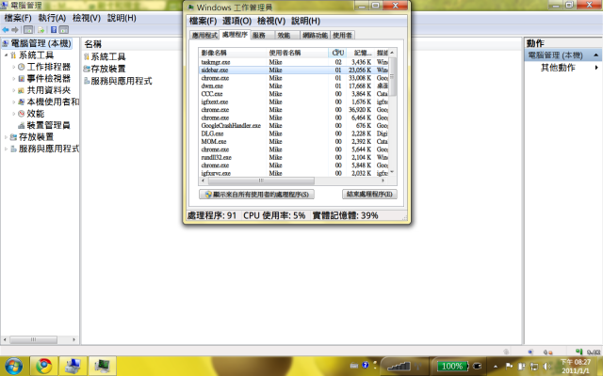Click the Back arrow in Computer Management toolbar
The image size is (603, 376).
coord(6,29)
